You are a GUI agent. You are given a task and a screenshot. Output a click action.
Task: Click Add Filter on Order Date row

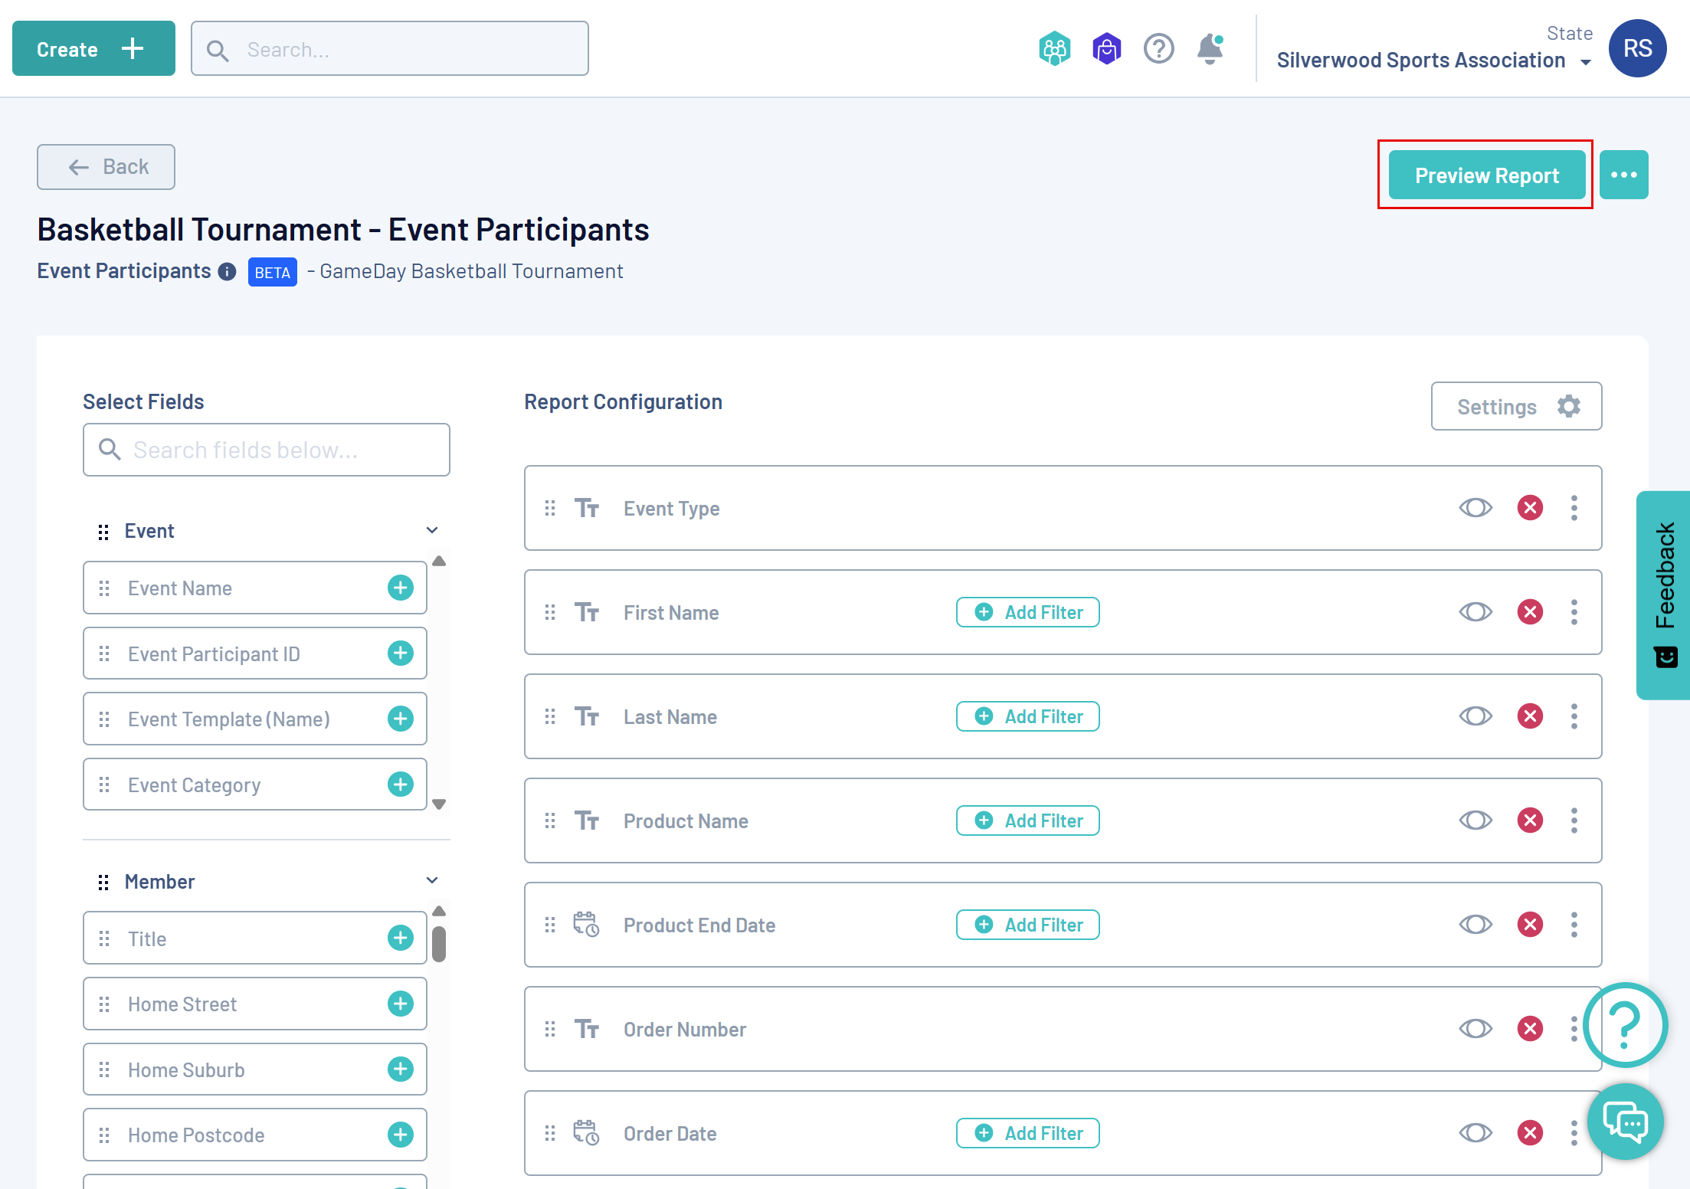pyautogui.click(x=1027, y=1133)
